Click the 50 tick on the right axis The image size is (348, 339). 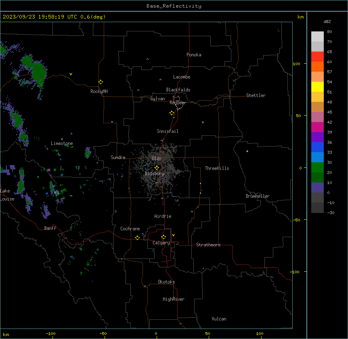[298, 116]
